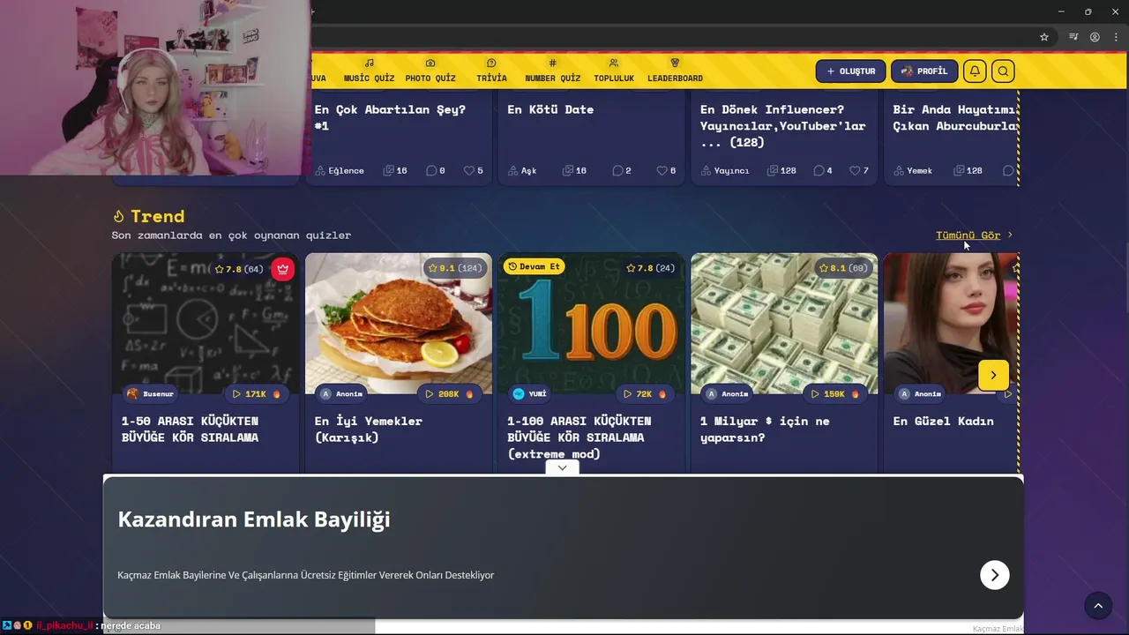Screen dimensions: 1129x635
Task: Open the dollar stacks quiz thumbnail
Action: pos(784,324)
